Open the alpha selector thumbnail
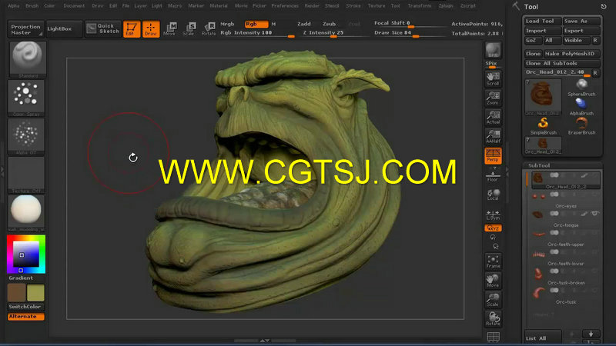 [26, 137]
